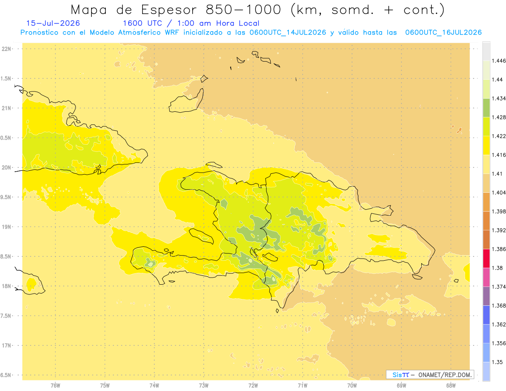Pick the red legend swatch between 1.38 and 1.386
Screen dimensions: 506x391
[x=486, y=258]
